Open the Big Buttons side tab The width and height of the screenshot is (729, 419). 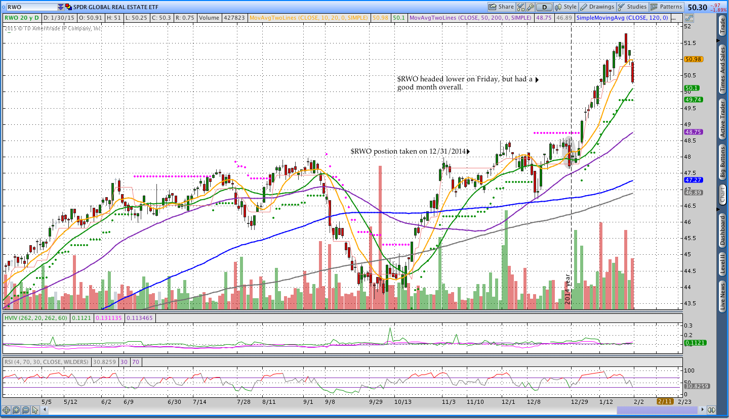pyautogui.click(x=723, y=162)
